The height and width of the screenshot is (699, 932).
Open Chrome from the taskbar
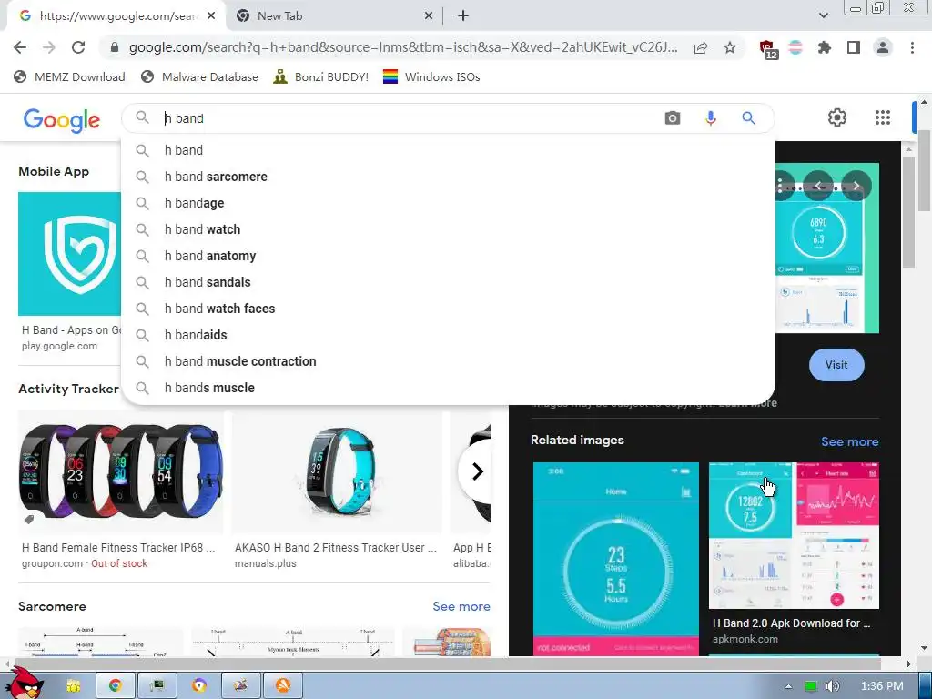coord(116,685)
